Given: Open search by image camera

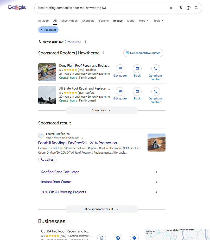Looking at the screenshot, I should coord(189,8).
